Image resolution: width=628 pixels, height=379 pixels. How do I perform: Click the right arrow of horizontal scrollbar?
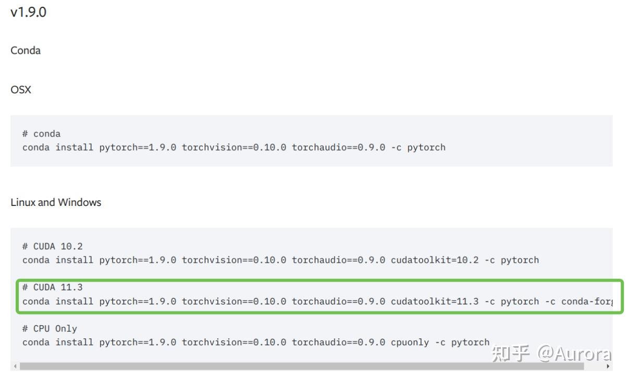pos(608,366)
